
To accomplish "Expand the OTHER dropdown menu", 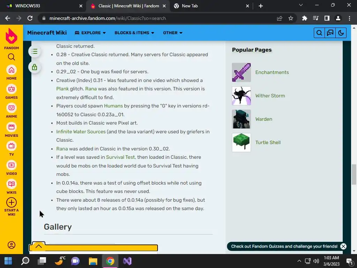I will coord(173,33).
